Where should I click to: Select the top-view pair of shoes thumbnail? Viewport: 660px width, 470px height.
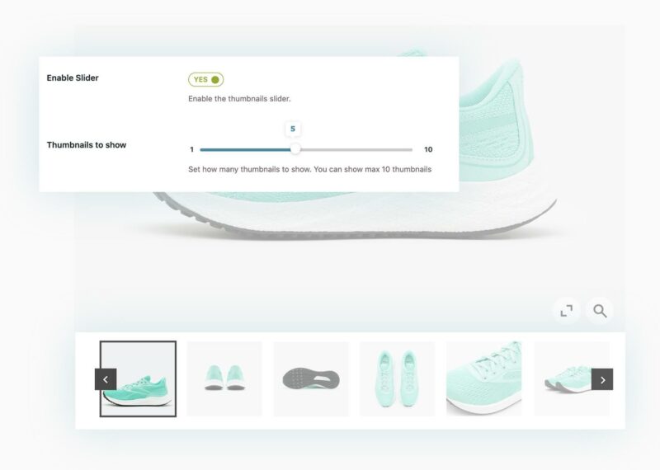(x=397, y=378)
